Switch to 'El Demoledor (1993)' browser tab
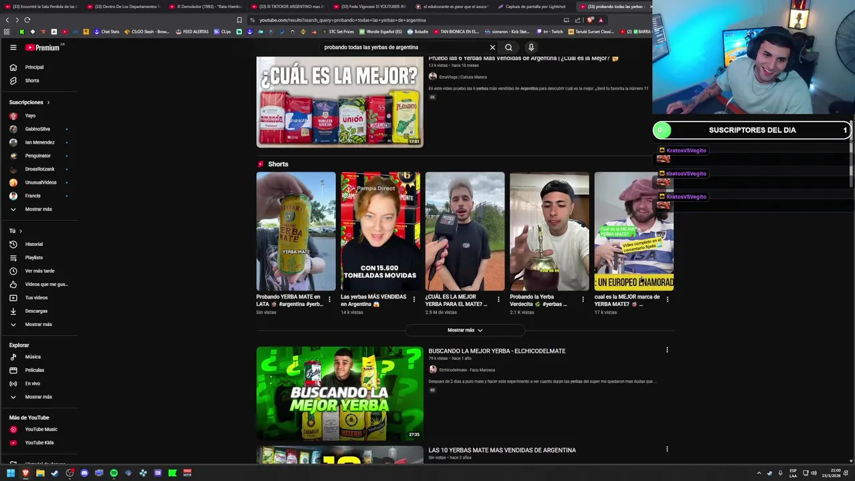This screenshot has width=855, height=481. 206,7
